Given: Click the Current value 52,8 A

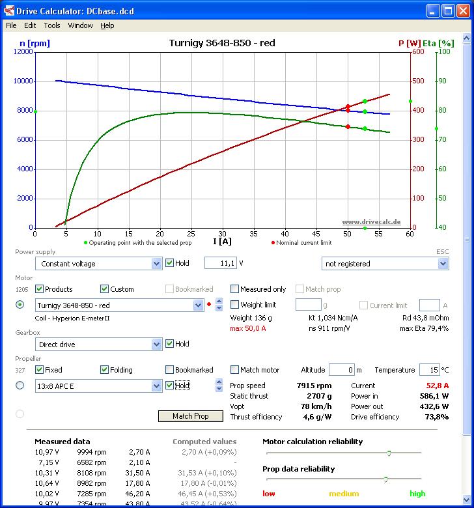Looking at the screenshot, I should click(438, 386).
